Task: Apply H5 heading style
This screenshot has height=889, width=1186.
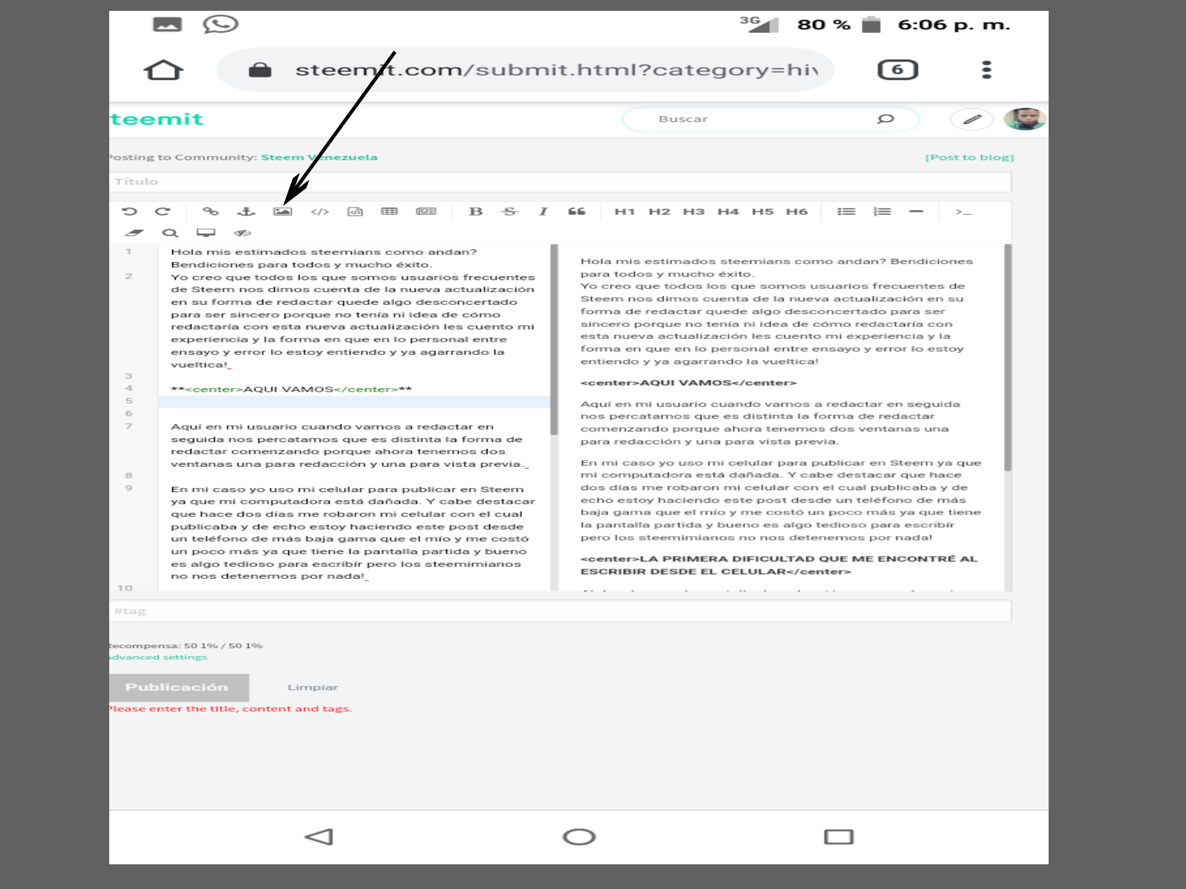Action: click(762, 212)
